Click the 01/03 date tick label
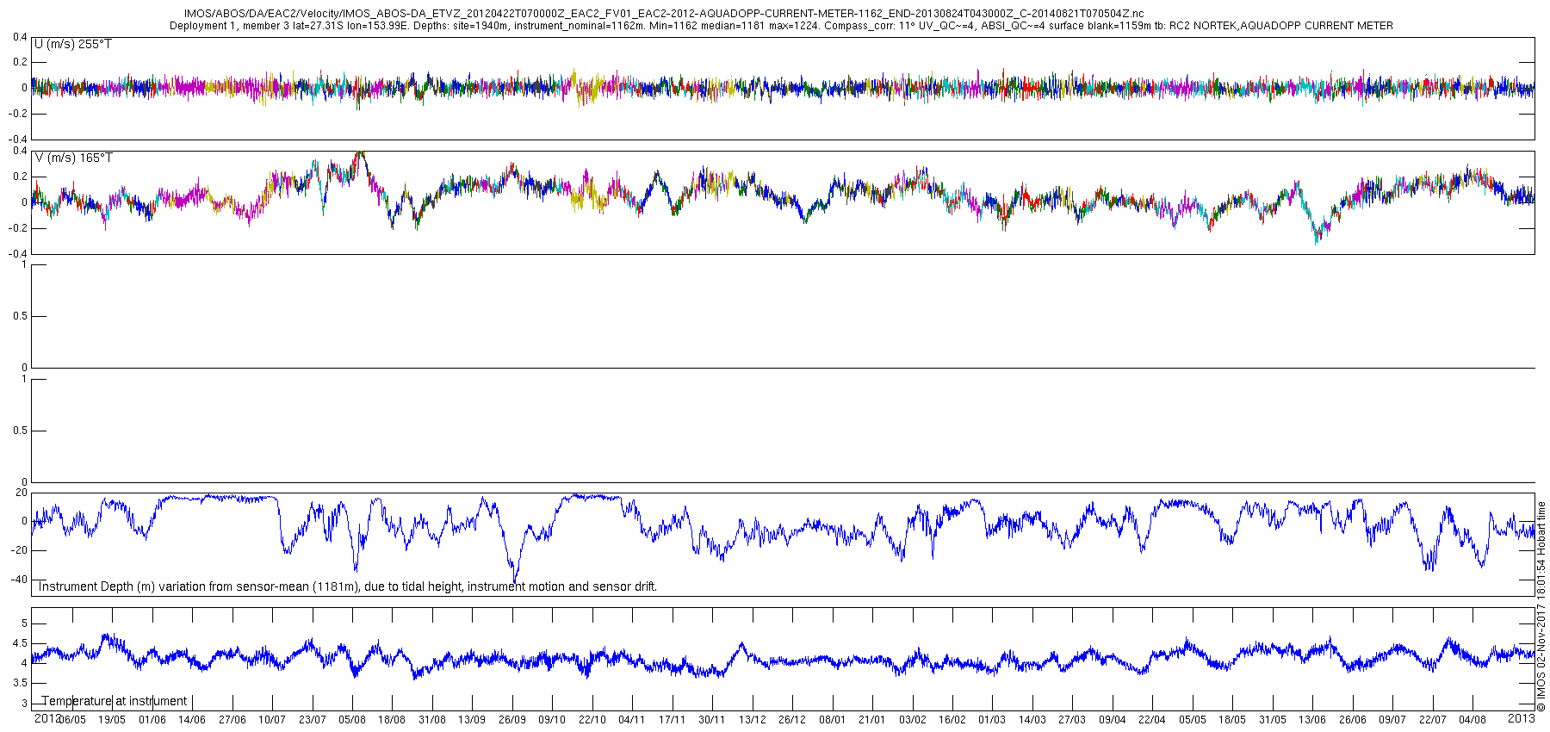The image size is (1550, 732). pos(992,720)
